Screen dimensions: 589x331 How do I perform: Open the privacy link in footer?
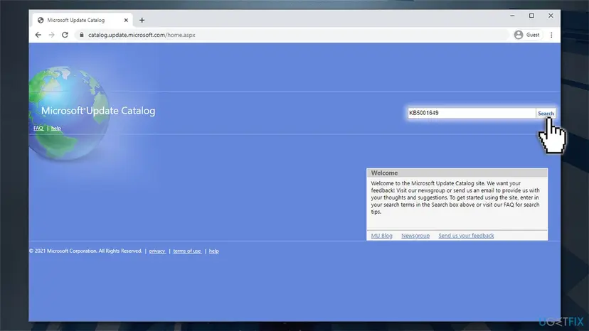point(157,251)
